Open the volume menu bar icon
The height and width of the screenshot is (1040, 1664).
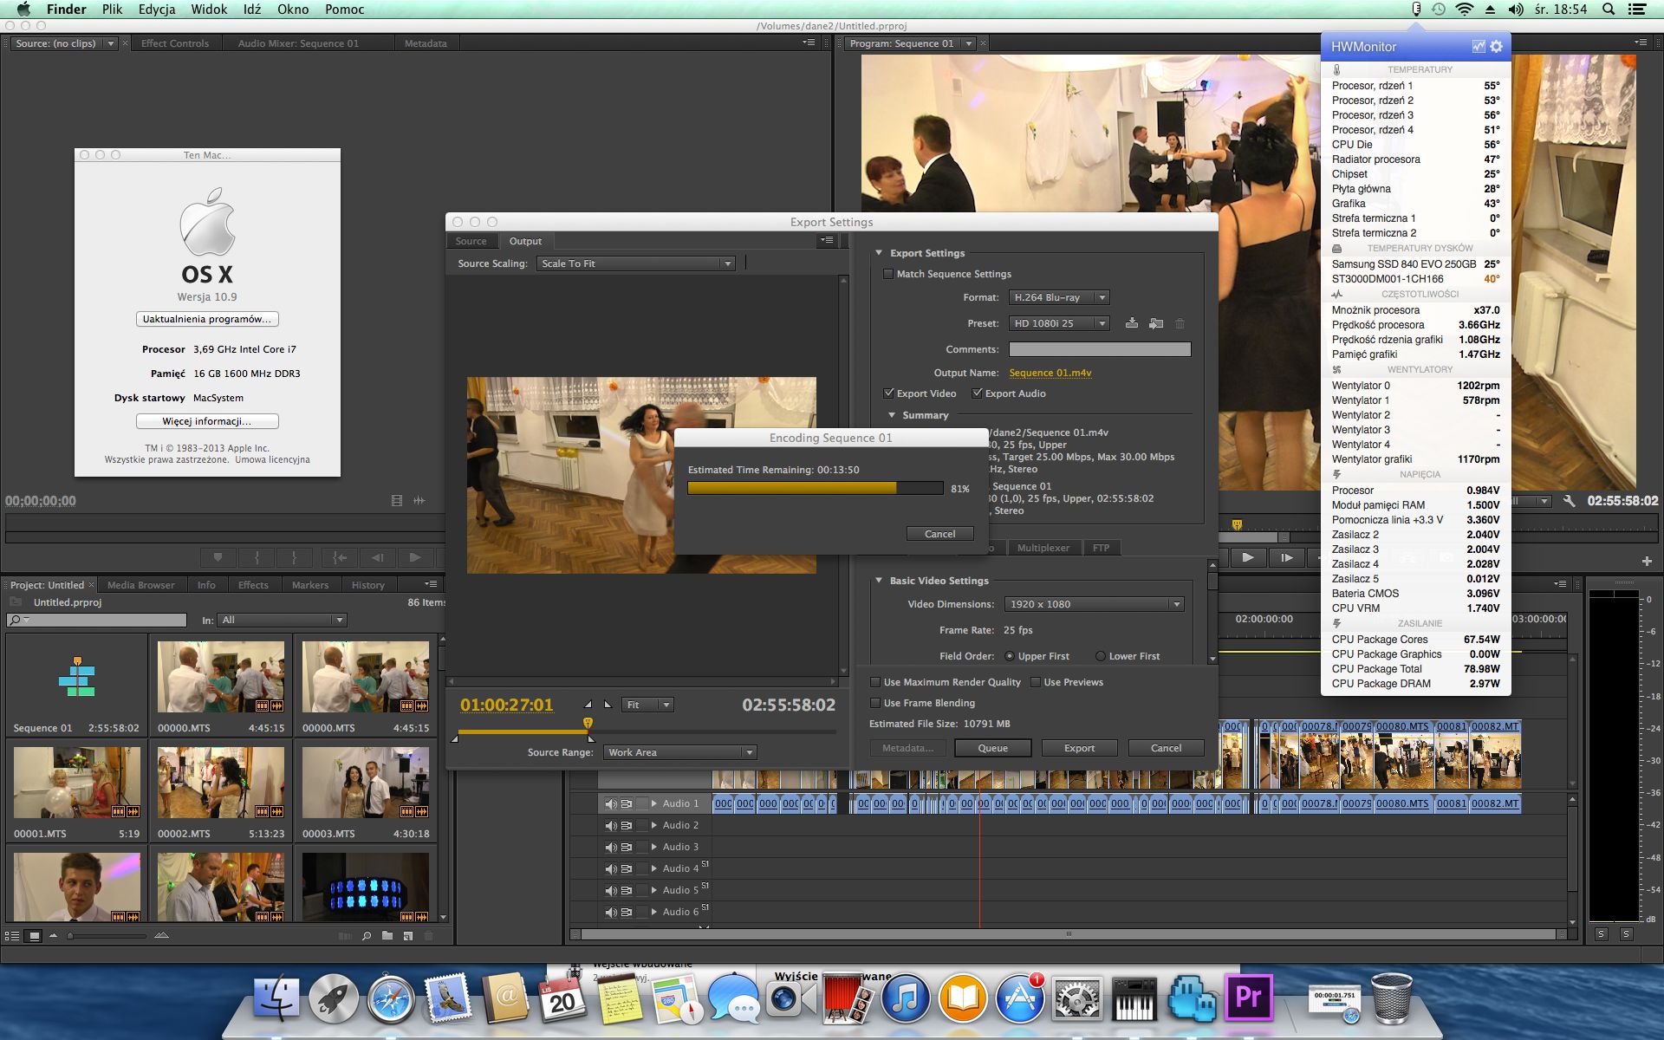click(x=1516, y=10)
